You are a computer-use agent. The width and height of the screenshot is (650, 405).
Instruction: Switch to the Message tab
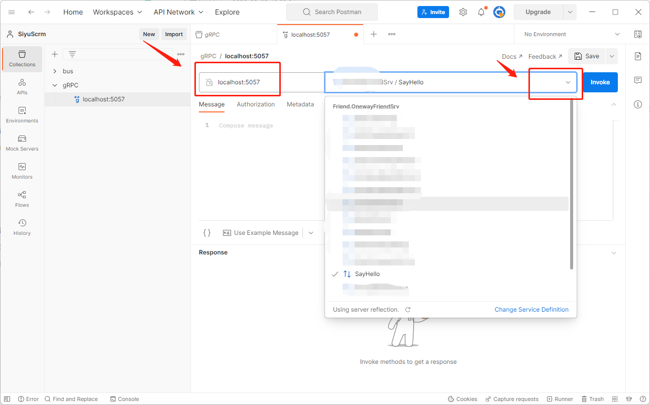pyautogui.click(x=211, y=104)
